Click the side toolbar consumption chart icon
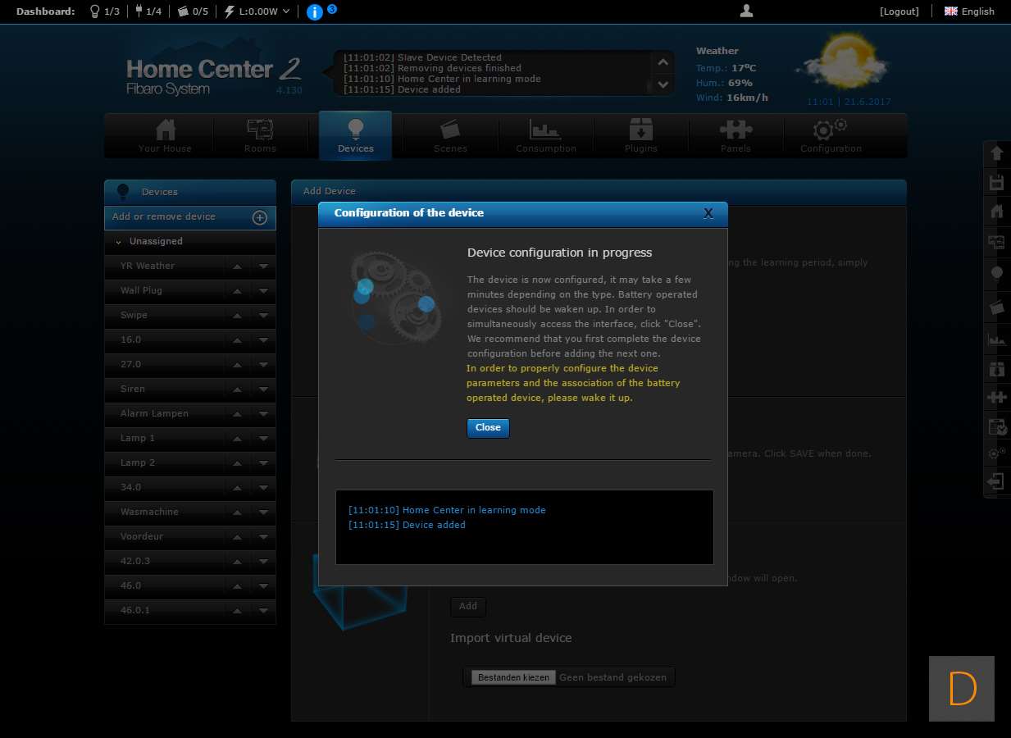 coord(997,339)
